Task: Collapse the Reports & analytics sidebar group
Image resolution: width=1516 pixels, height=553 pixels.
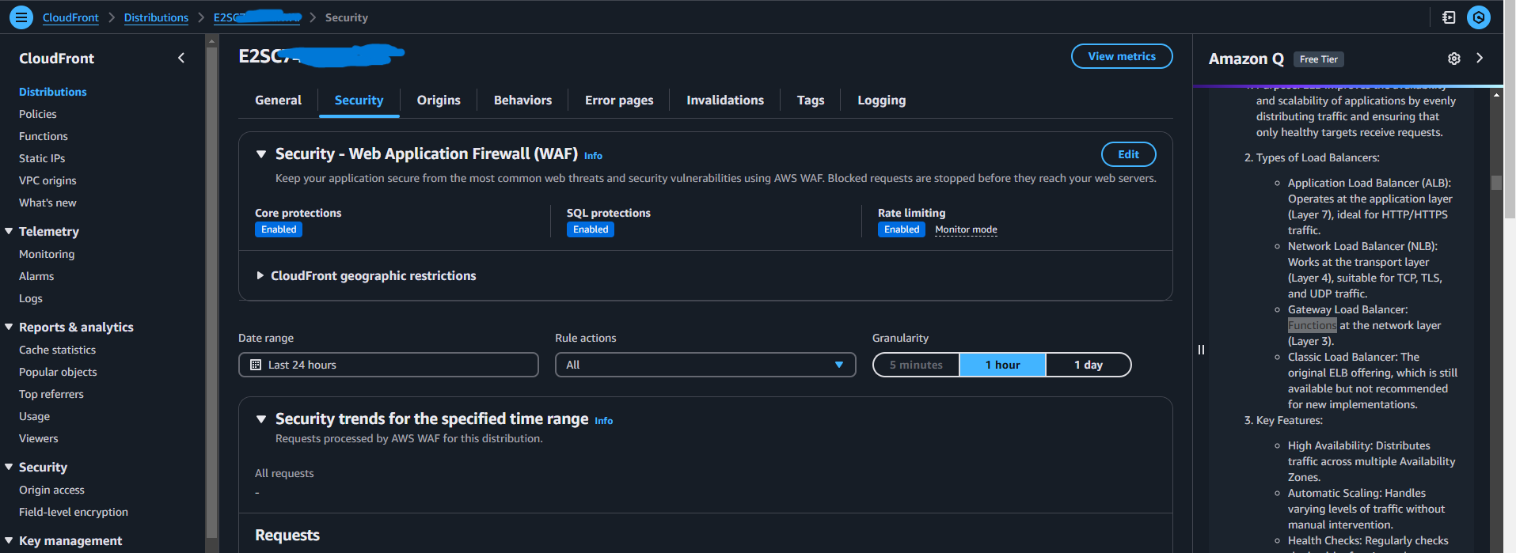Action: [9, 327]
